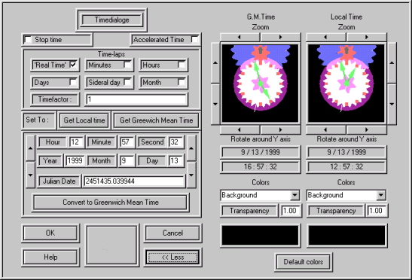Click up arrow left of G.M.Time clock
Image resolution: width=412 pixels, height=280 pixels.
(x=215, y=62)
